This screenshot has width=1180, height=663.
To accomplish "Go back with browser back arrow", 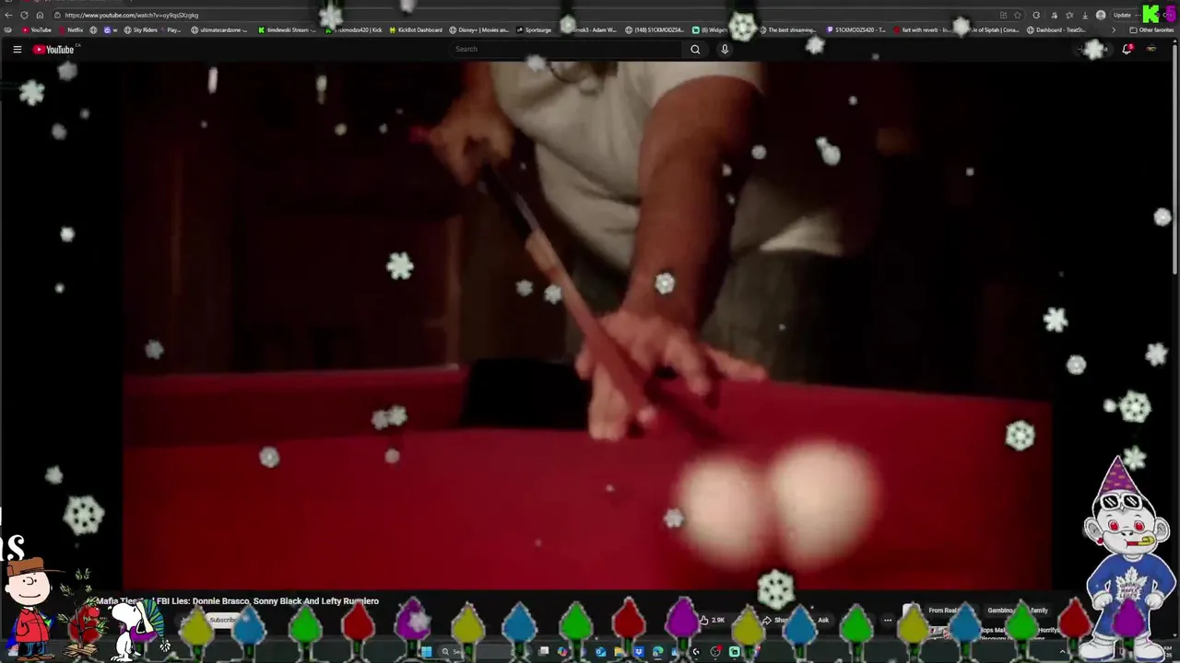I will click(8, 15).
